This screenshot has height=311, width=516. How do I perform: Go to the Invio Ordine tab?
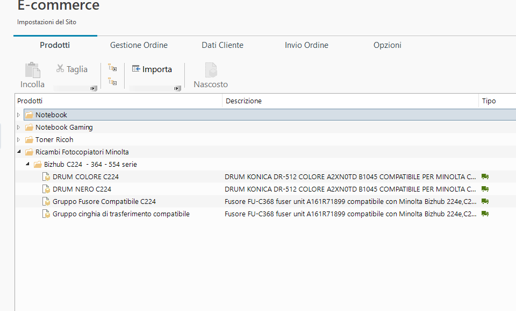point(306,45)
